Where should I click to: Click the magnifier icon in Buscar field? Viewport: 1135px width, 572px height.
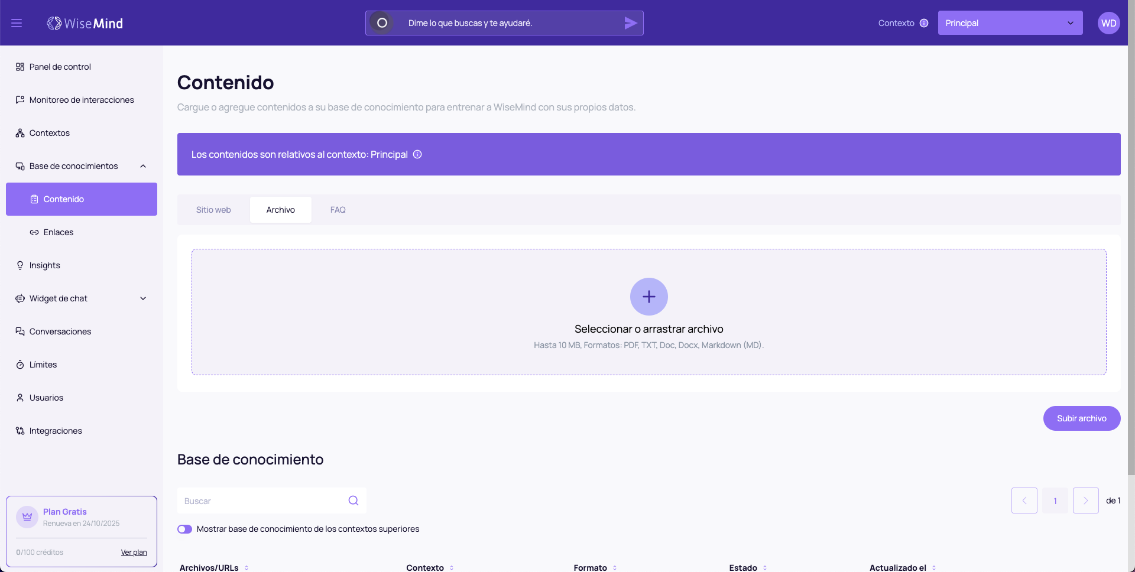click(354, 500)
